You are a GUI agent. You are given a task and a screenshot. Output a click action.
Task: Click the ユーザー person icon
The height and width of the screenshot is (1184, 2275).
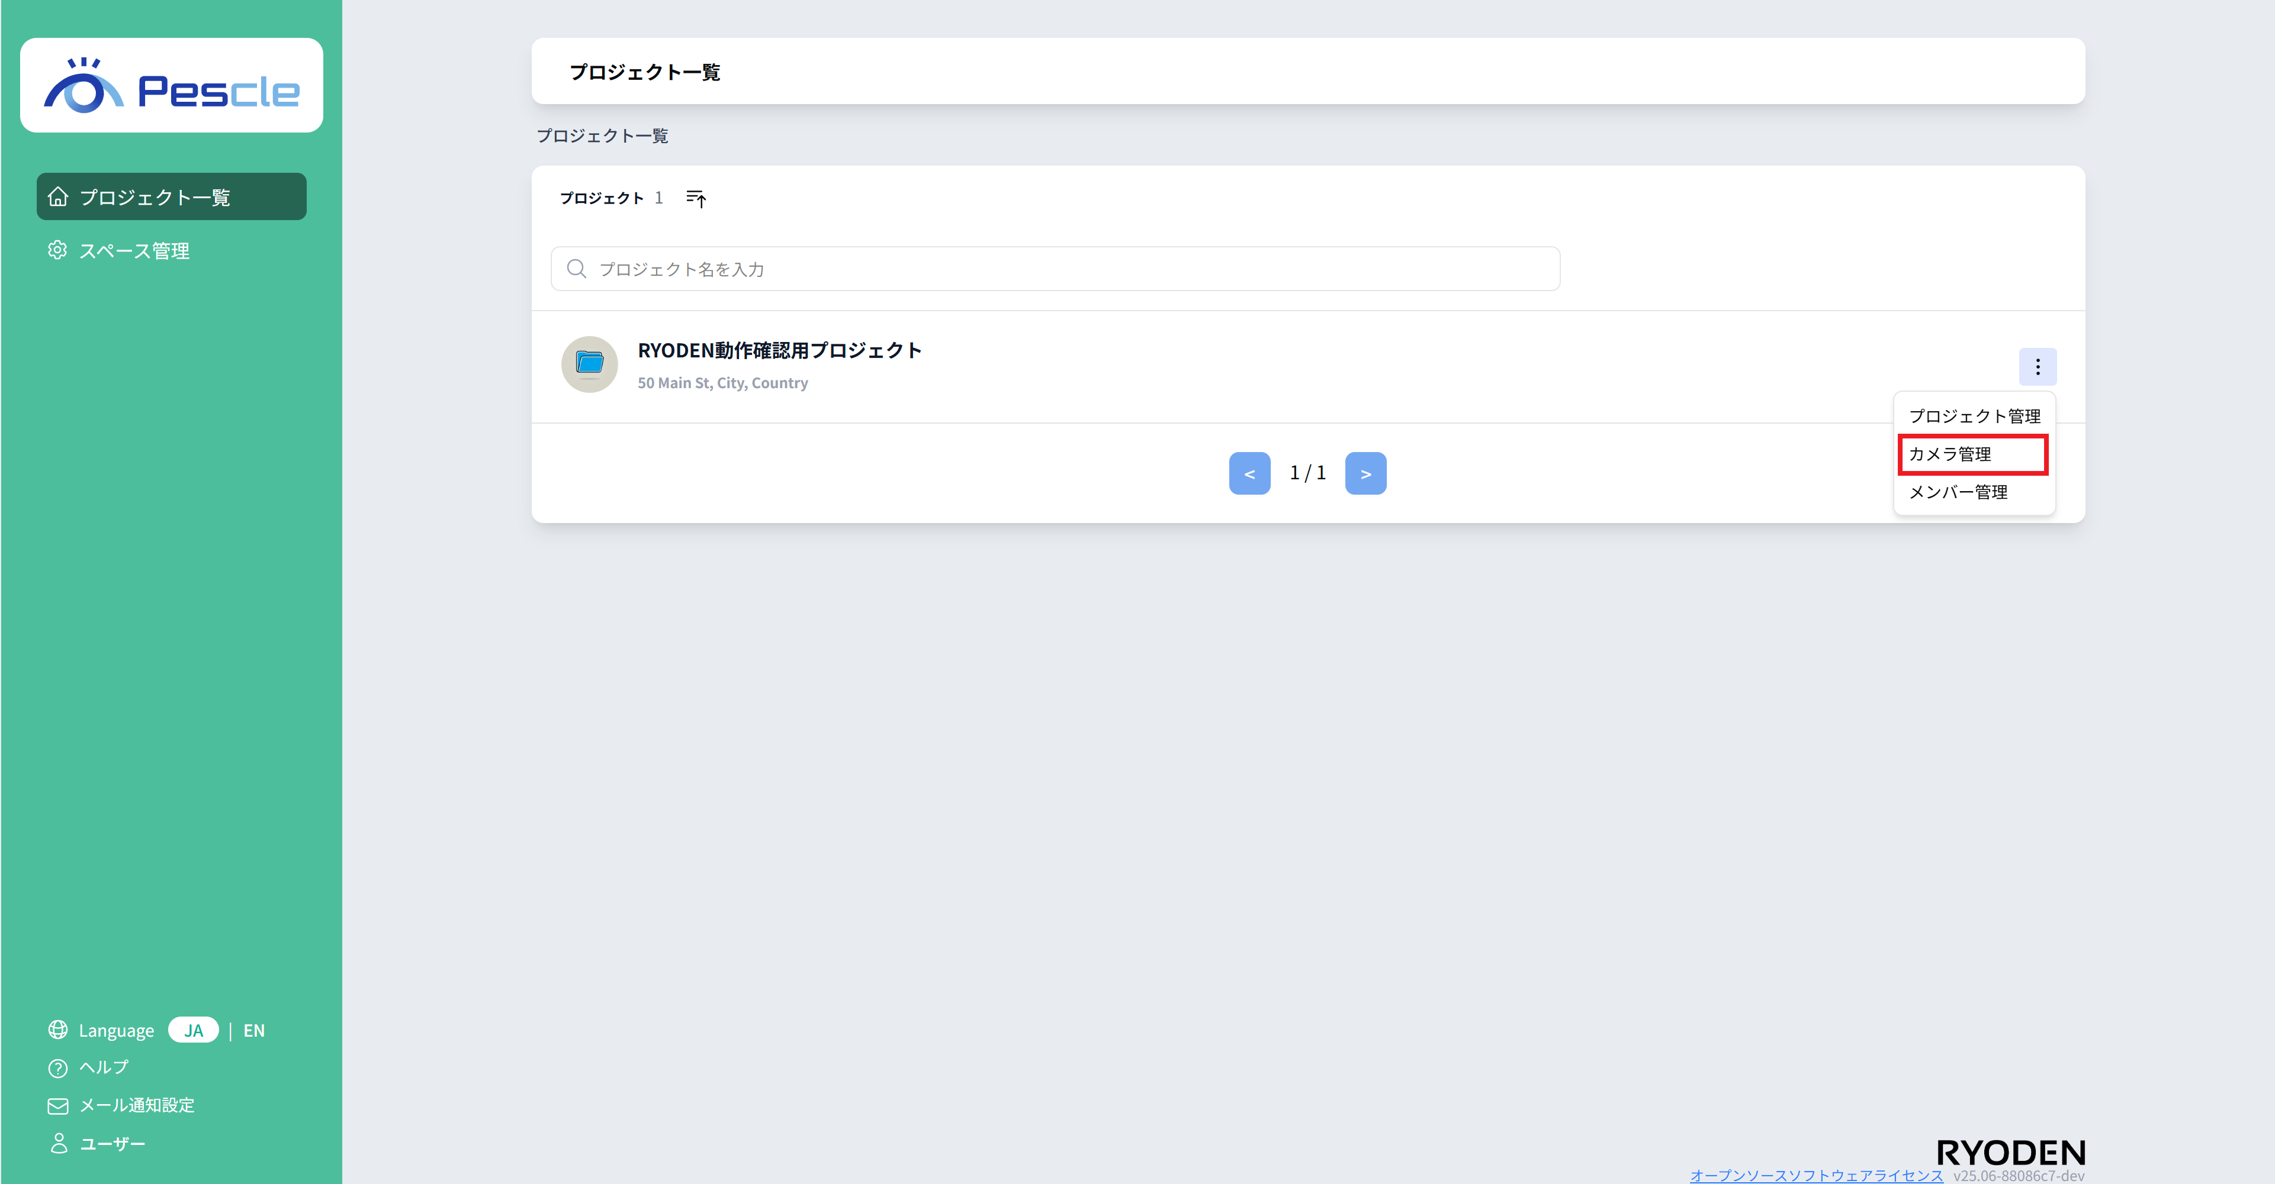[56, 1143]
